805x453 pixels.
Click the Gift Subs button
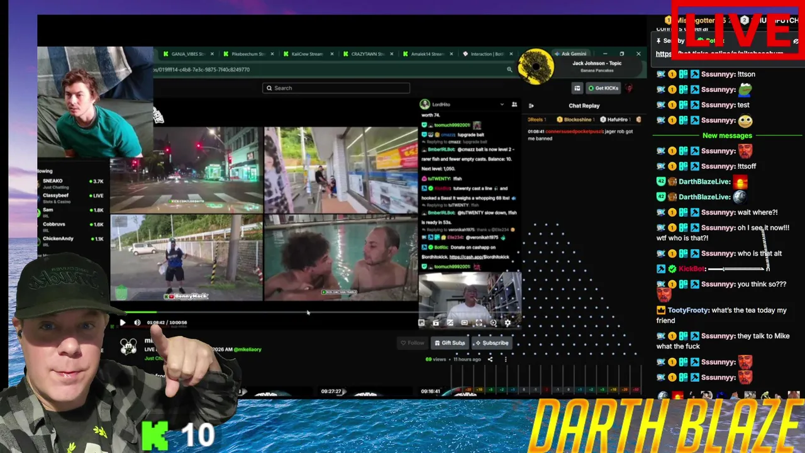(449, 343)
